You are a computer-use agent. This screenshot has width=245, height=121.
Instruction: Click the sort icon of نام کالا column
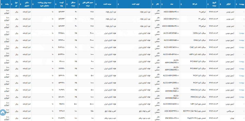[x=181, y=4]
